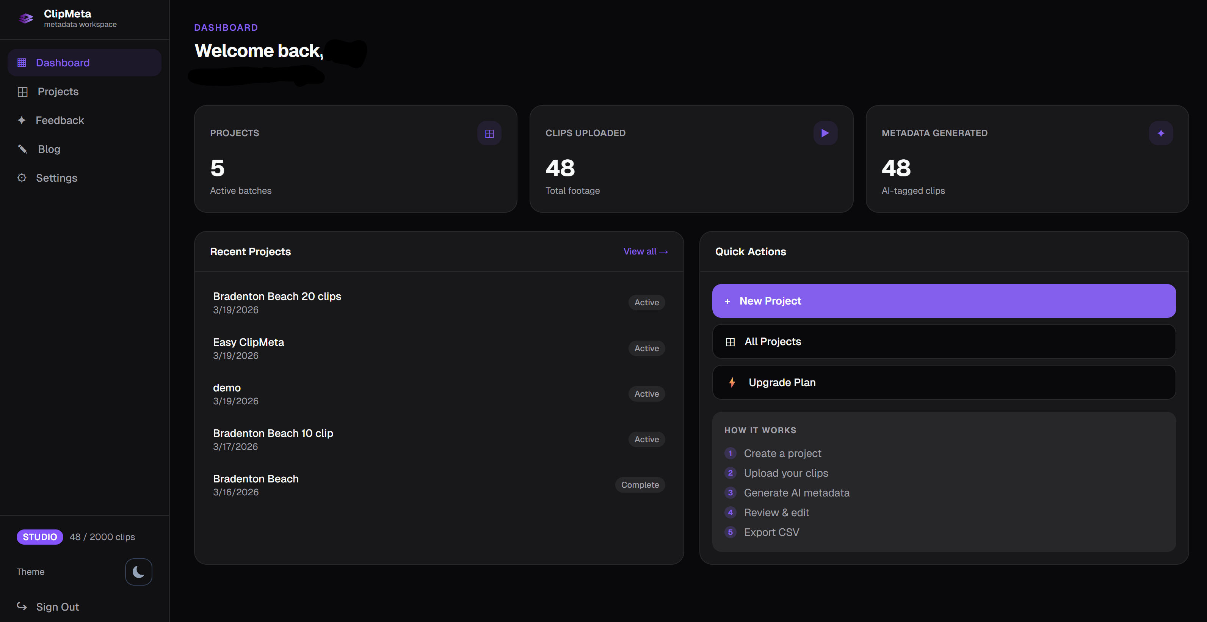The width and height of the screenshot is (1207, 622).
Task: Open the Projects sidebar item
Action: point(58,91)
